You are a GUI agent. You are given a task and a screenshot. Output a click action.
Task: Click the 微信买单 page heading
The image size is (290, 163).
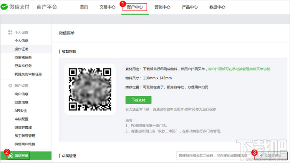pos(67,33)
